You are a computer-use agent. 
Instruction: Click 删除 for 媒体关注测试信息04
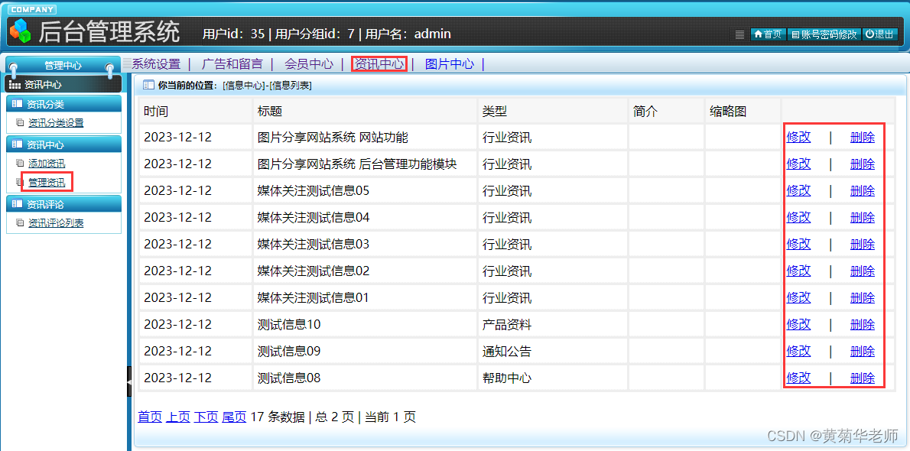coord(863,218)
